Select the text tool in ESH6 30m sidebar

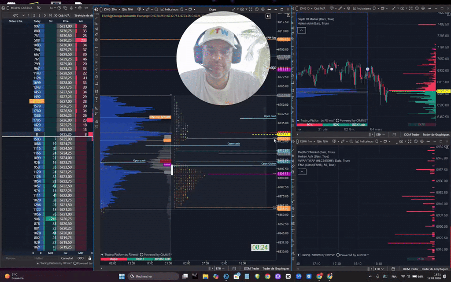pyautogui.click(x=96, y=99)
